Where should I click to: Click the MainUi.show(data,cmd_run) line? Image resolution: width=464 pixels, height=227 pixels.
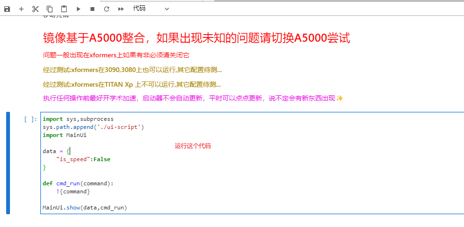[85, 208]
